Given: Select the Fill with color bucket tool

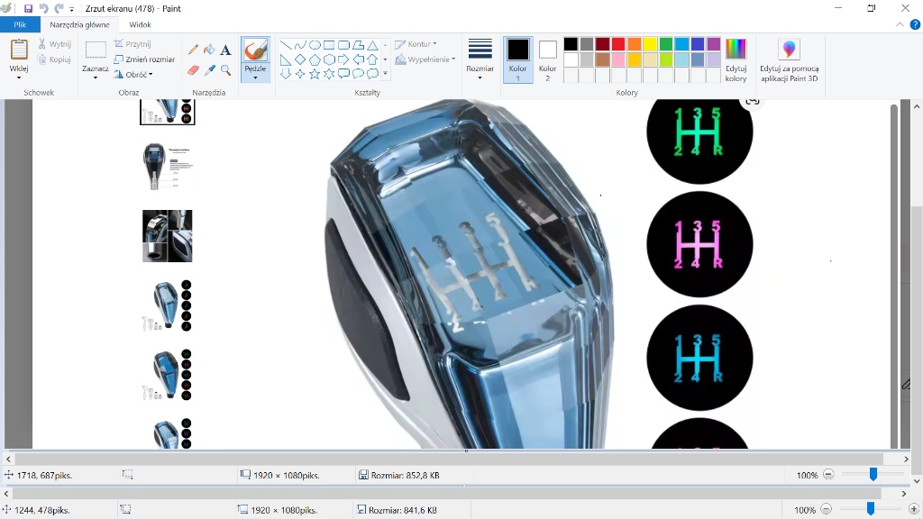Looking at the screenshot, I should point(209,50).
